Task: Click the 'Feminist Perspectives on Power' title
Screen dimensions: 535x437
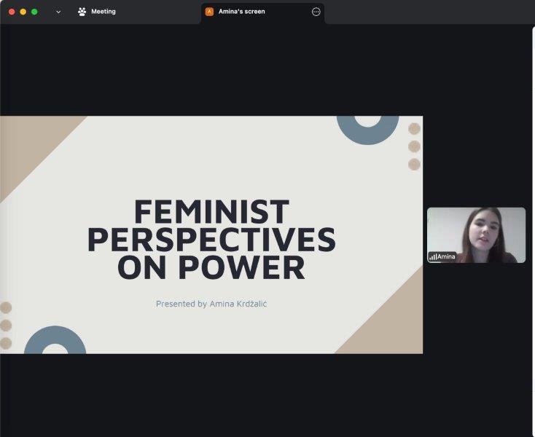Action: pos(211,240)
